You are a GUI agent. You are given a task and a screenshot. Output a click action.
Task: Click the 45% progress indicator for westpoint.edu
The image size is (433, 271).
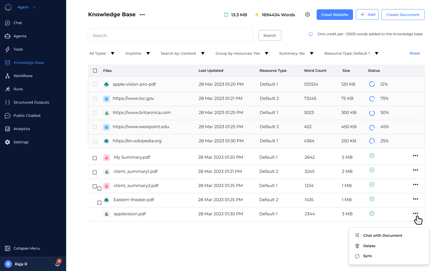point(372,127)
